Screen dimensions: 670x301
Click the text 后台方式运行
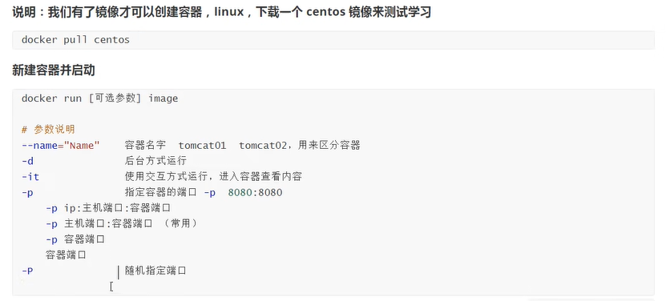(155, 161)
